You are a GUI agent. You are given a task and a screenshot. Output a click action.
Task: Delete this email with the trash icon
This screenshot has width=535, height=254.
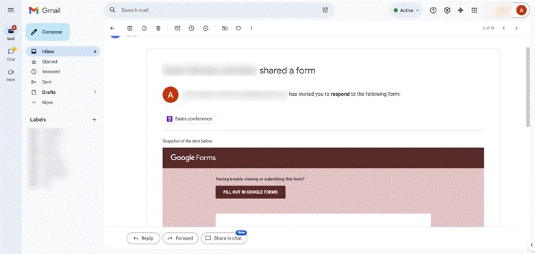point(158,28)
